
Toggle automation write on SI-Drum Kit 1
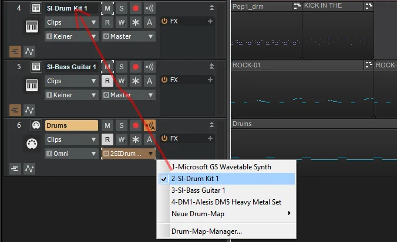coord(122,22)
